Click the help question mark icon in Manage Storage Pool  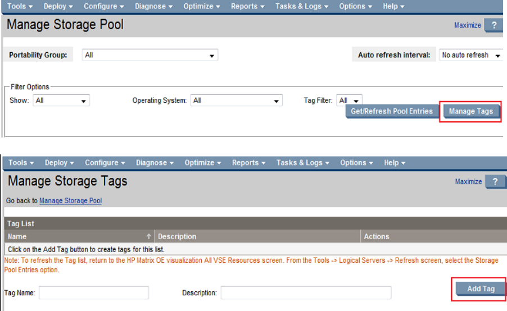[494, 25]
